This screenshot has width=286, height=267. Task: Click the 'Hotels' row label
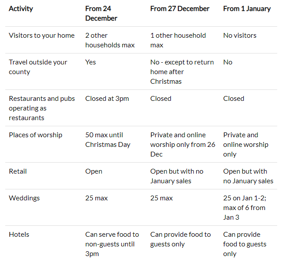pyautogui.click(x=19, y=235)
